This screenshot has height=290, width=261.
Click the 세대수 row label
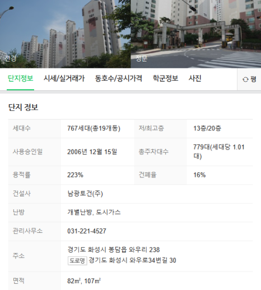coord(22,128)
